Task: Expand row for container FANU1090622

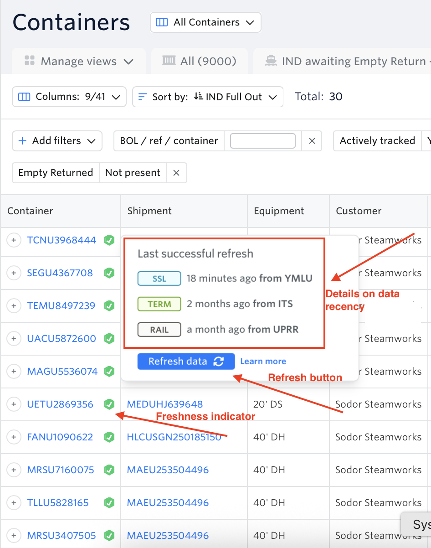Action: 14,437
